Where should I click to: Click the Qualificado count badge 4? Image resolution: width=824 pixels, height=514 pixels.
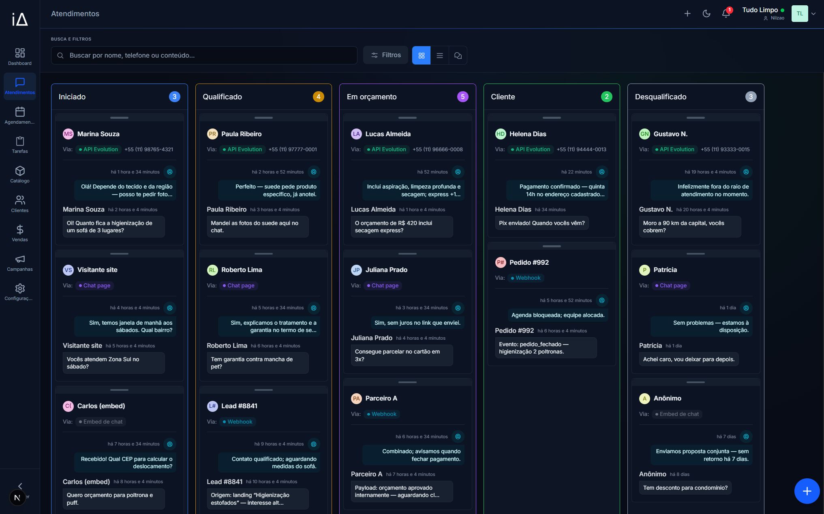[x=319, y=96]
